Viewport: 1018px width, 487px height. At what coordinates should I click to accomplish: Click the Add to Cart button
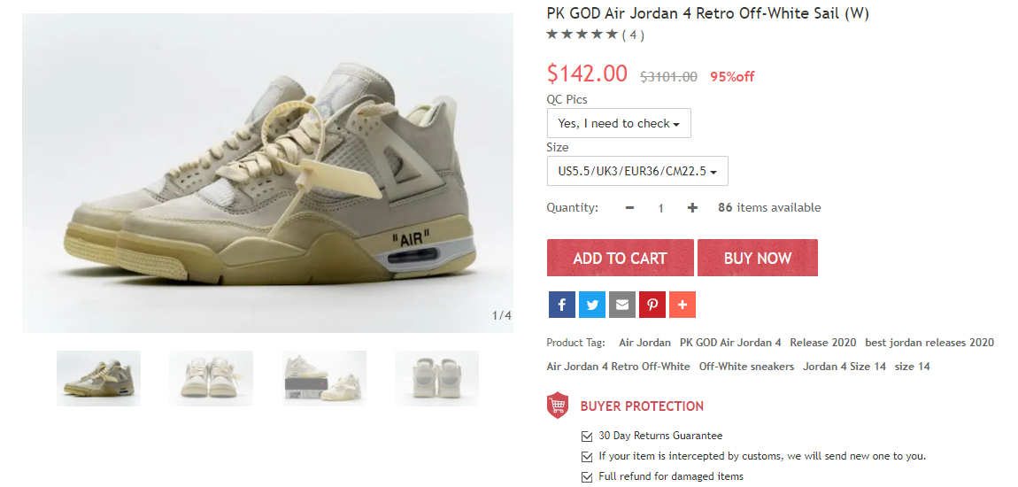620,258
